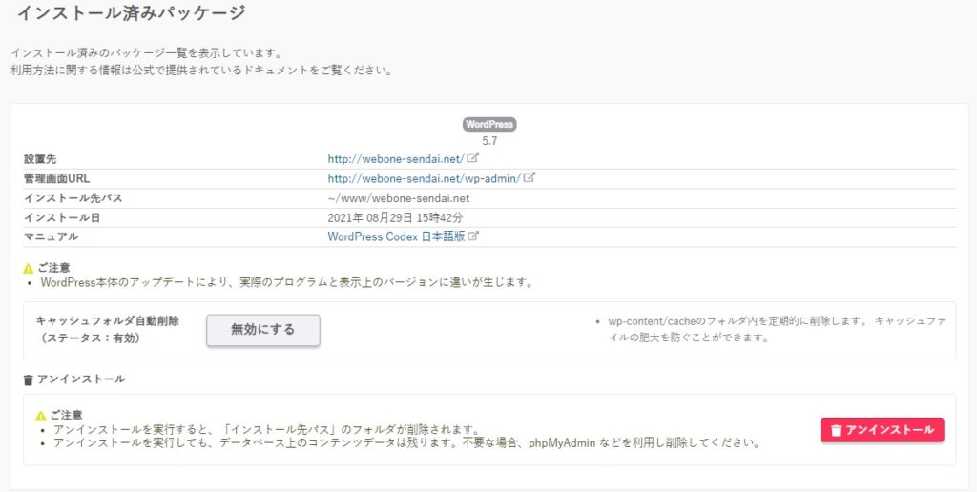Click the 管理画面URL row label

(56, 178)
